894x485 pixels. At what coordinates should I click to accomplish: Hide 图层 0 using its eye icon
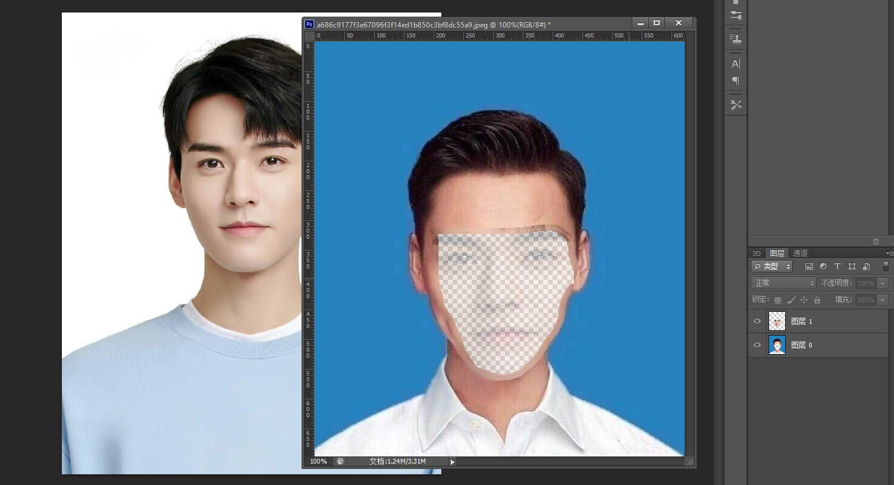click(x=757, y=345)
